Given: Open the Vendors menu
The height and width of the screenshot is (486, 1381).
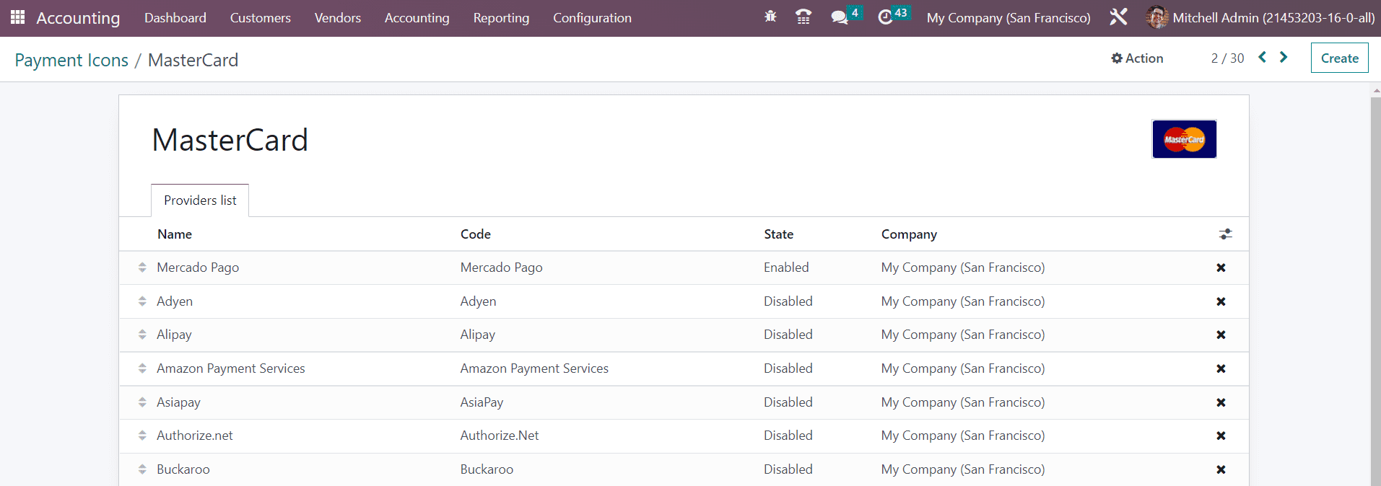Looking at the screenshot, I should click(x=338, y=17).
